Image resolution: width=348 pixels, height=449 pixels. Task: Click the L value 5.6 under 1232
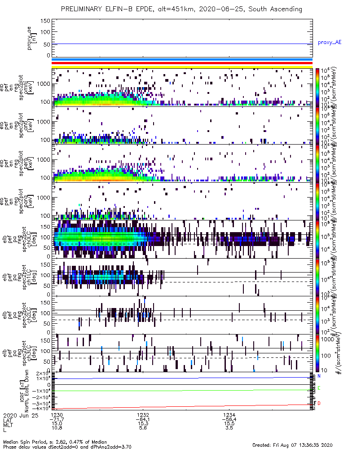point(143,428)
